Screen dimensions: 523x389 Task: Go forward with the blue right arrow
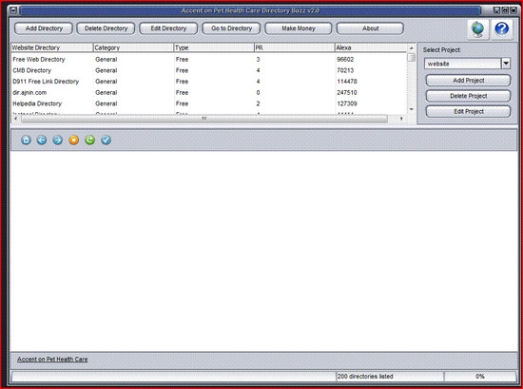pyautogui.click(x=58, y=139)
